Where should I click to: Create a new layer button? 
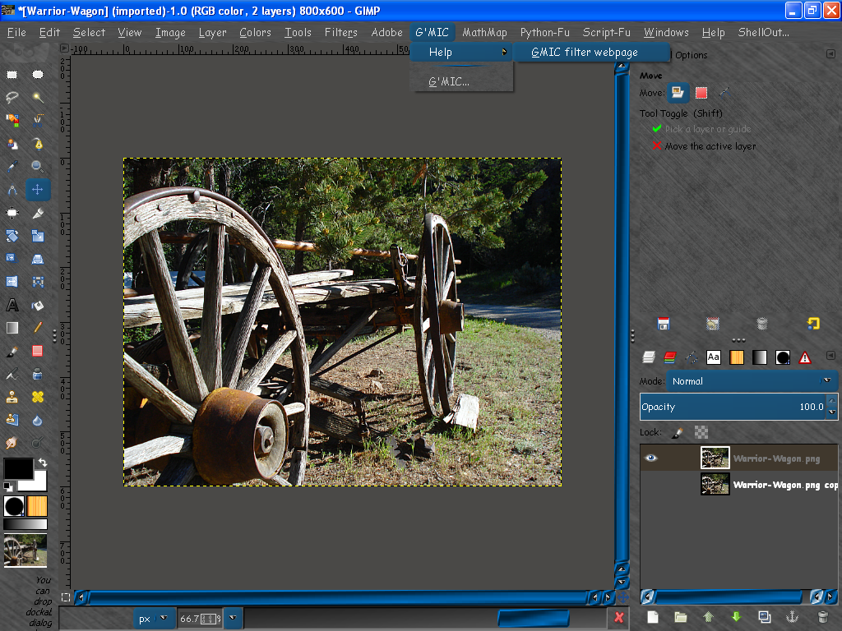[652, 617]
